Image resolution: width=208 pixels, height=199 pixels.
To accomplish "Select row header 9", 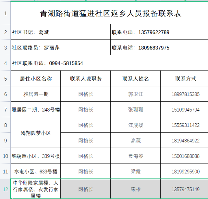I will coord(5,140).
